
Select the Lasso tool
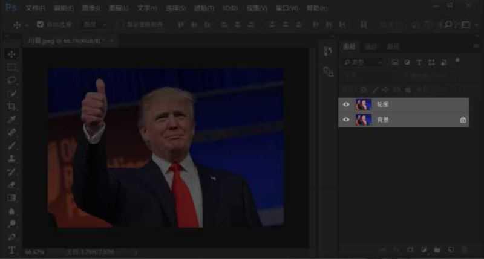(x=11, y=80)
